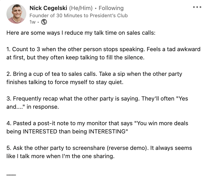Click the (He/Him) pronouns label
The image size is (208, 181).
point(81,8)
